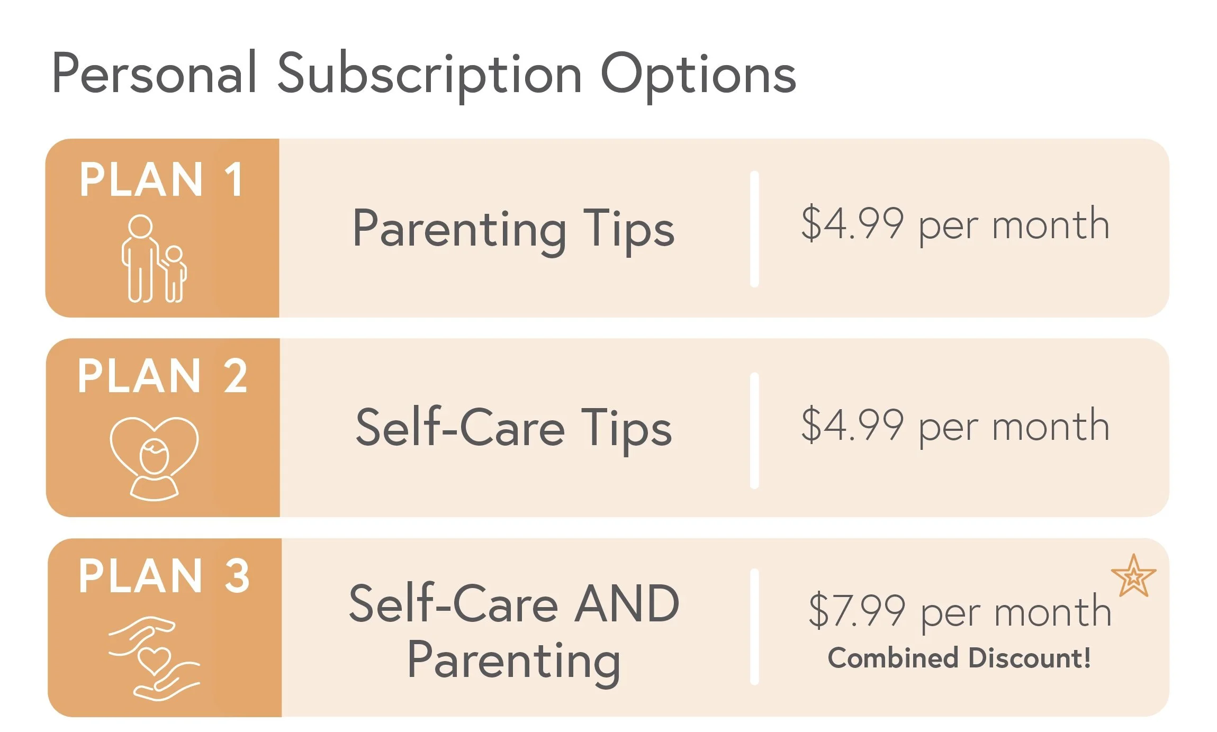Click the divider line in Plan 2
Viewport: 1217px width, 732px height.
[754, 430]
